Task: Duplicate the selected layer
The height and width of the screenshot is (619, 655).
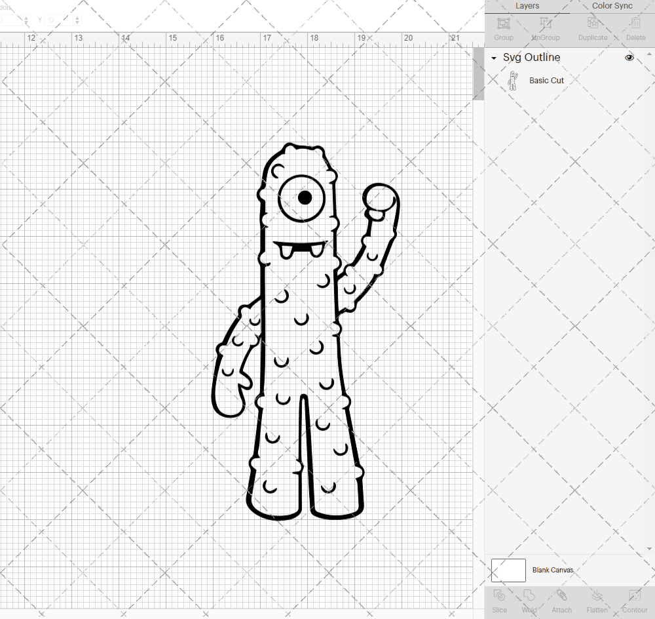Action: click(592, 28)
